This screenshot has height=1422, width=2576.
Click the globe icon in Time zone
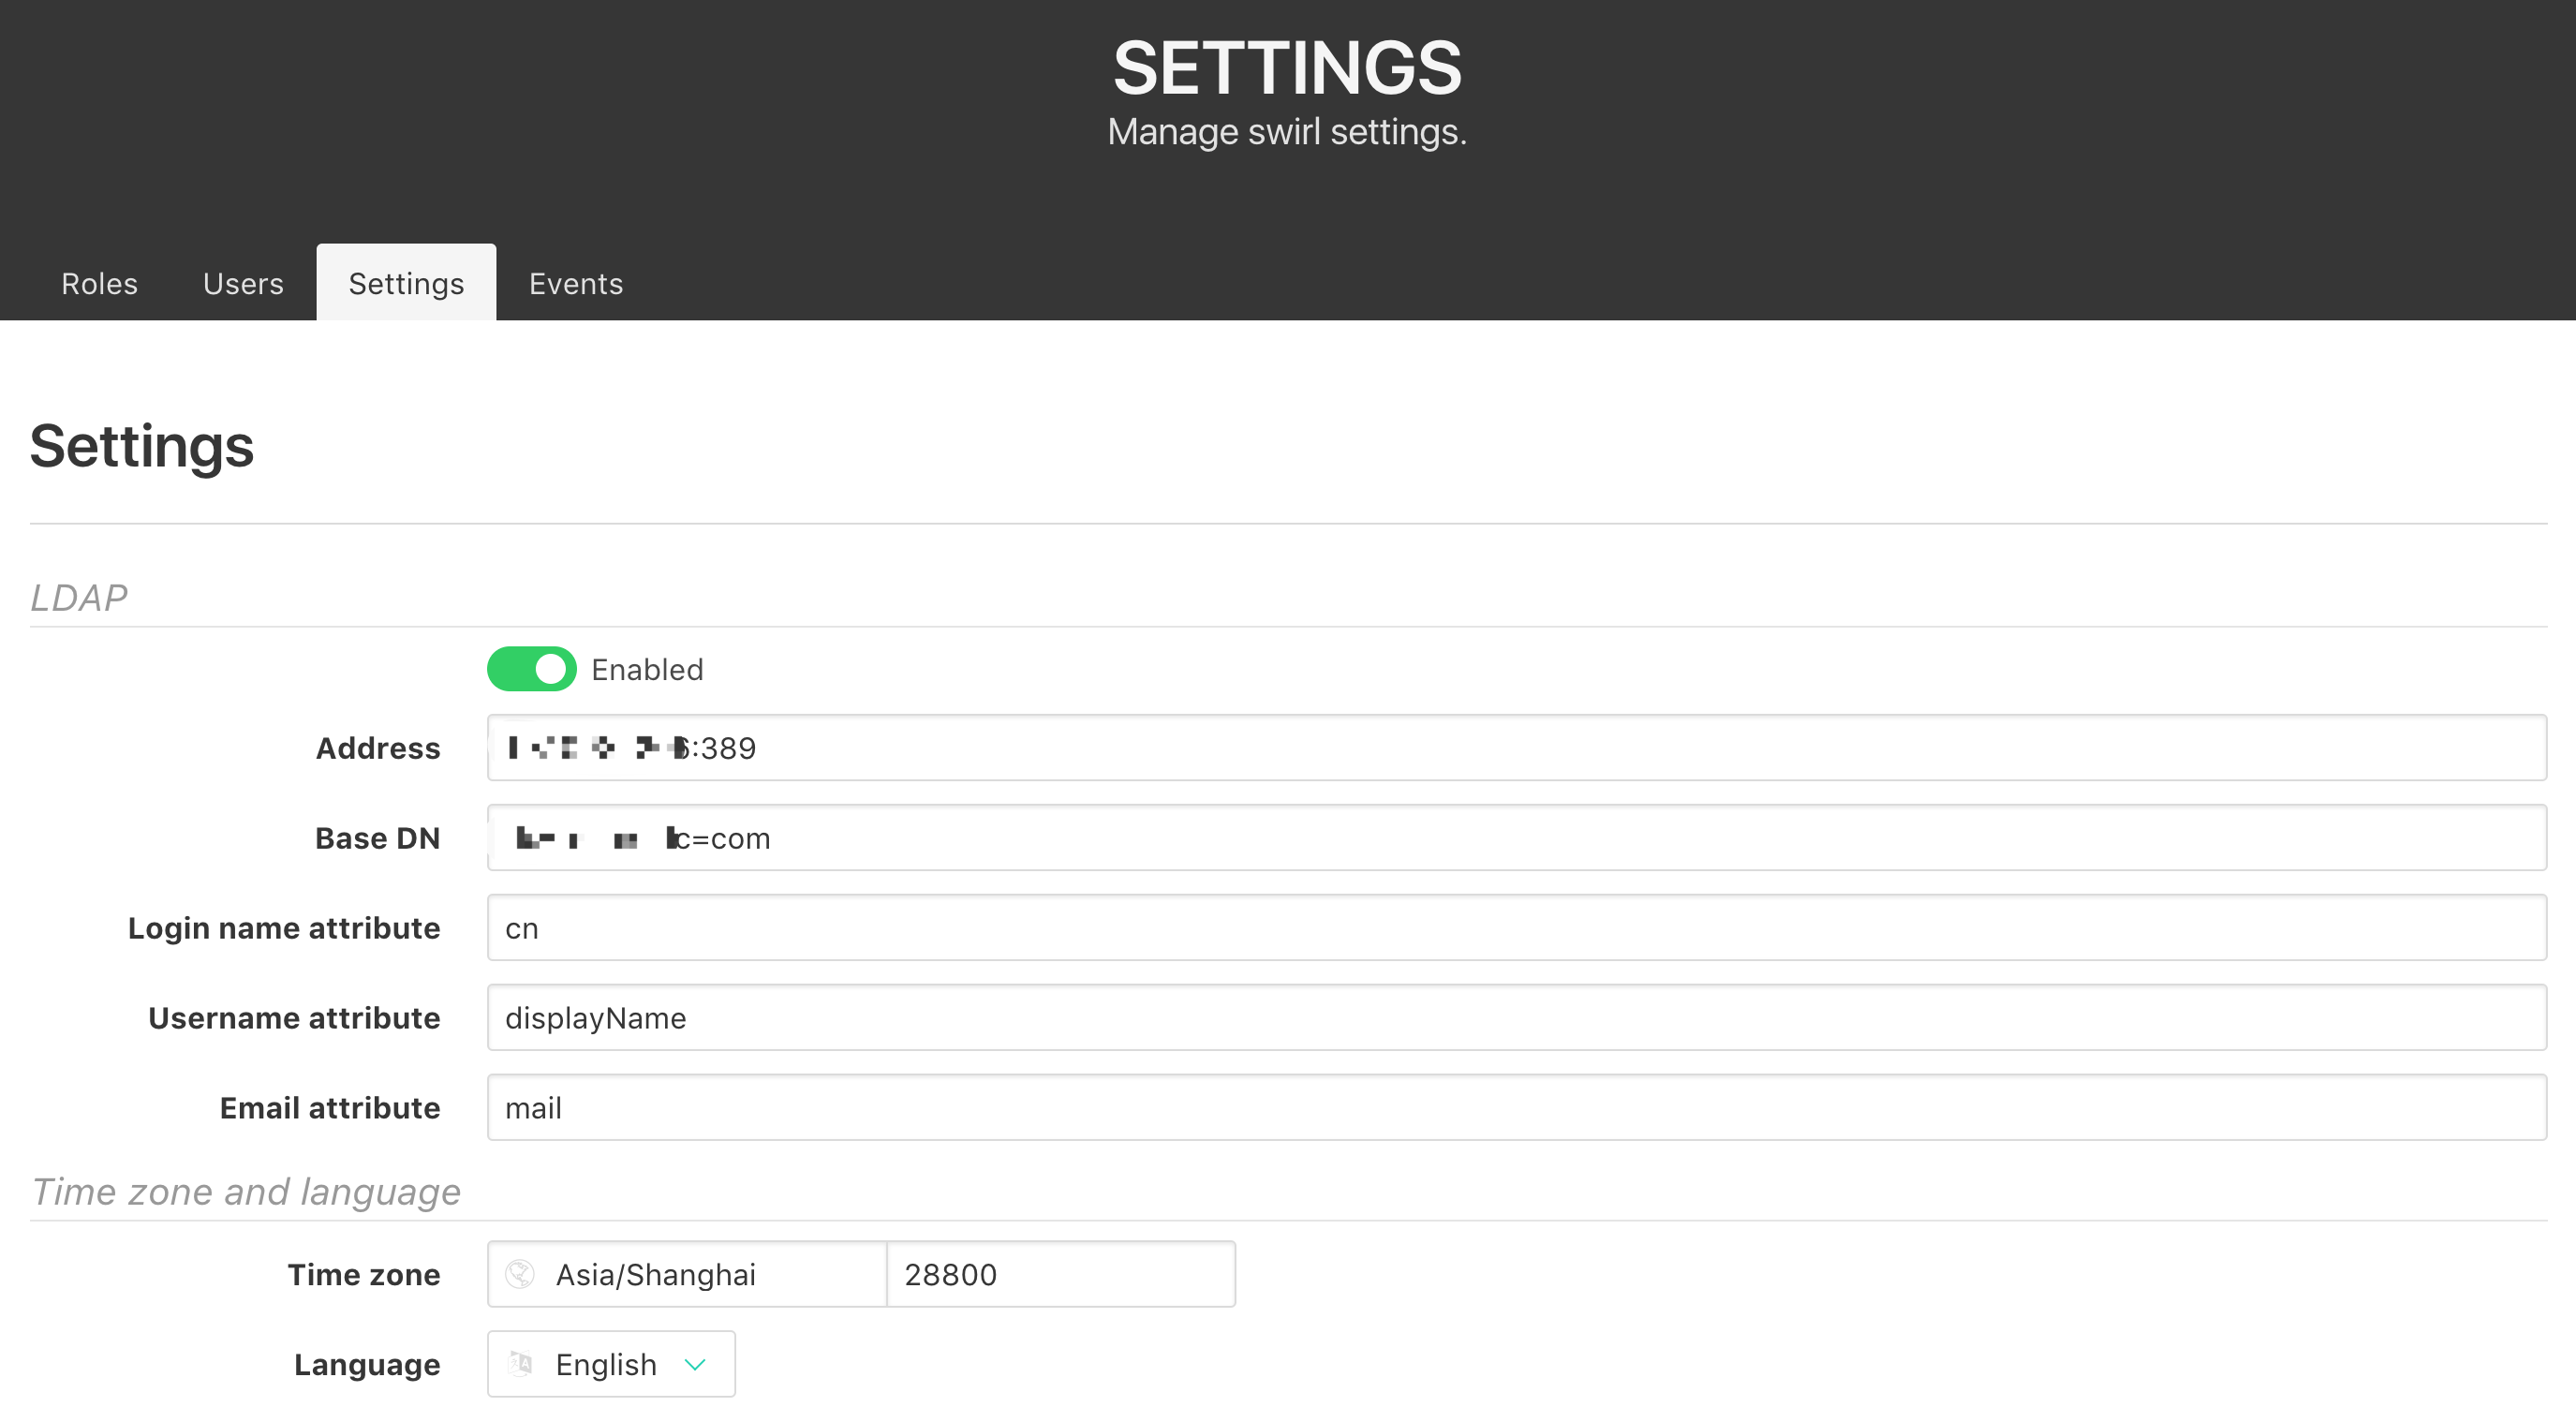[x=520, y=1274]
